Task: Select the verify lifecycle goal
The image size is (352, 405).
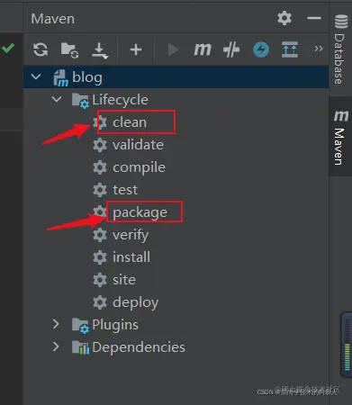Action: click(x=131, y=235)
